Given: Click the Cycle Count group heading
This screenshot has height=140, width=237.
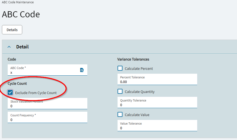Looking at the screenshot, I should [17, 84].
